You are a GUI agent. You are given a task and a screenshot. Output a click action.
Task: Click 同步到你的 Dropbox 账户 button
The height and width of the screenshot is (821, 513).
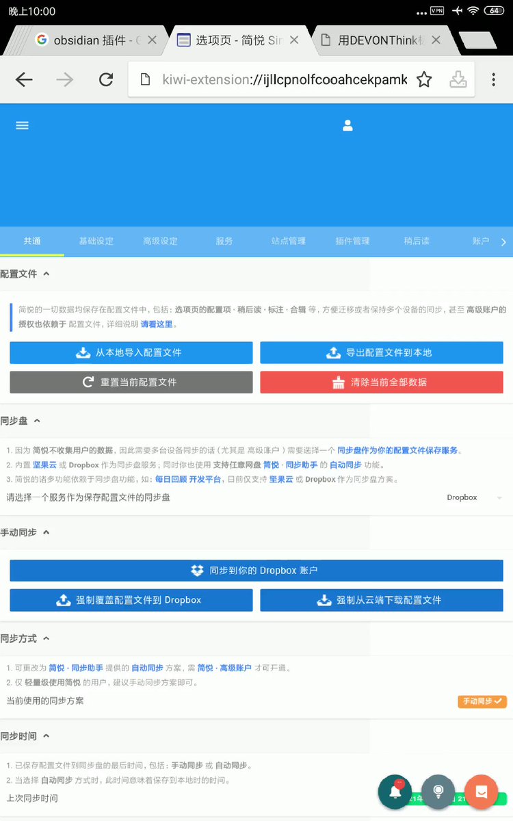[256, 571]
